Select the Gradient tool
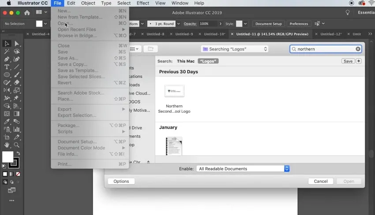The image size is (375, 215). (x=16, y=114)
